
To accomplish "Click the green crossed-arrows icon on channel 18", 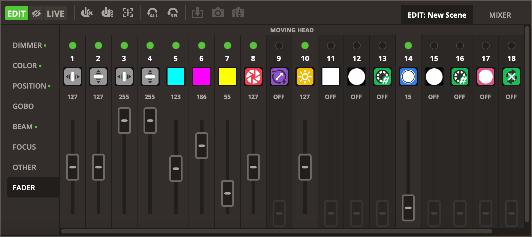I will pyautogui.click(x=511, y=77).
